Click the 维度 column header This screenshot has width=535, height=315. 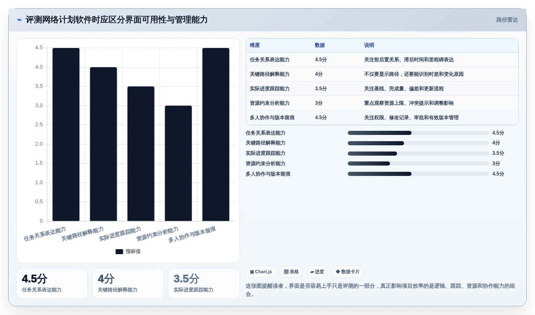click(255, 46)
